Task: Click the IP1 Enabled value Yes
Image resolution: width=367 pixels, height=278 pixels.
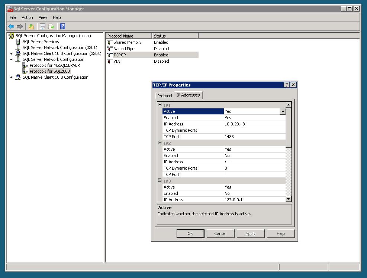Action: pyautogui.click(x=255, y=118)
